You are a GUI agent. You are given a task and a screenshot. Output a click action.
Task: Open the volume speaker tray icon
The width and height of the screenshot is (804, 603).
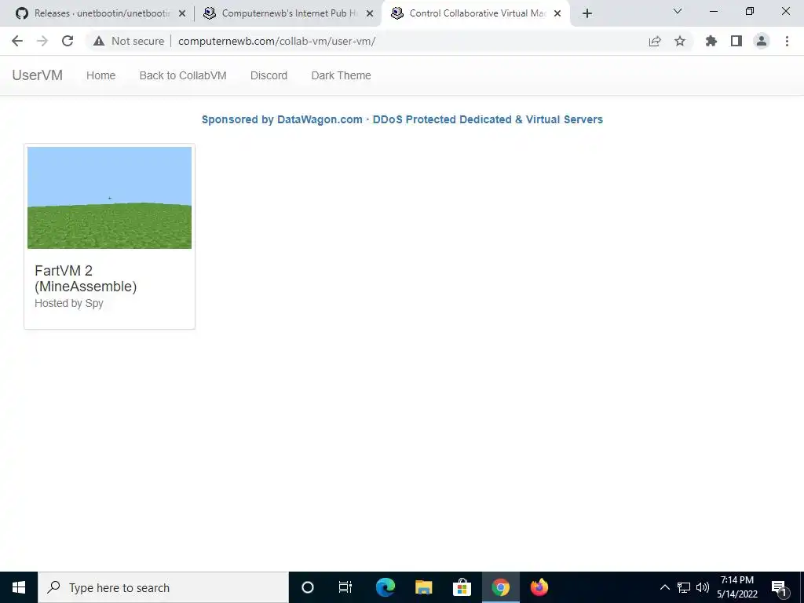(x=703, y=587)
